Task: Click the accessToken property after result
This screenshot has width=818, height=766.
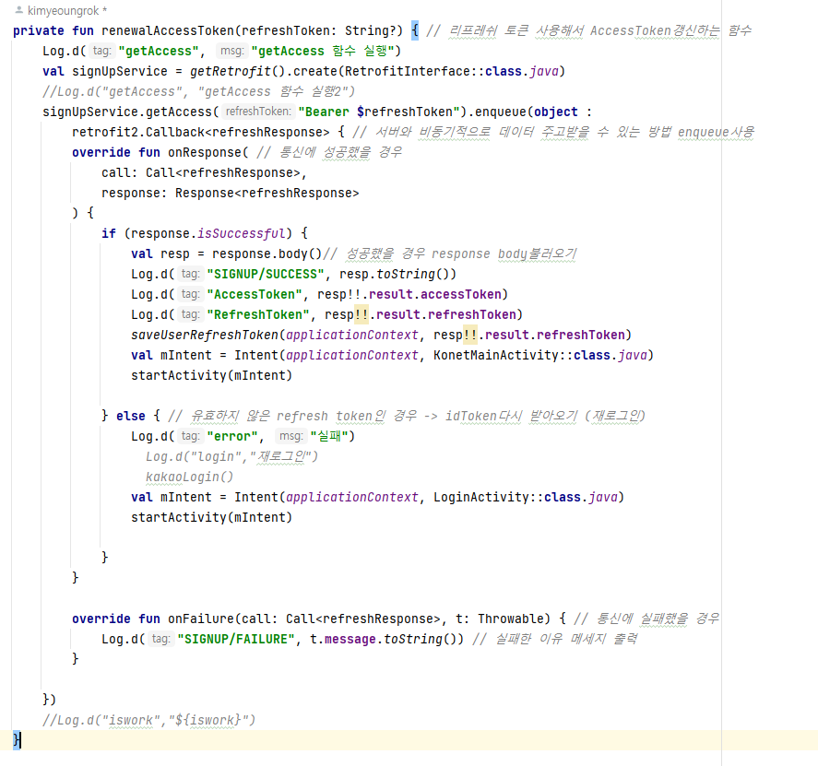Action: [460, 295]
